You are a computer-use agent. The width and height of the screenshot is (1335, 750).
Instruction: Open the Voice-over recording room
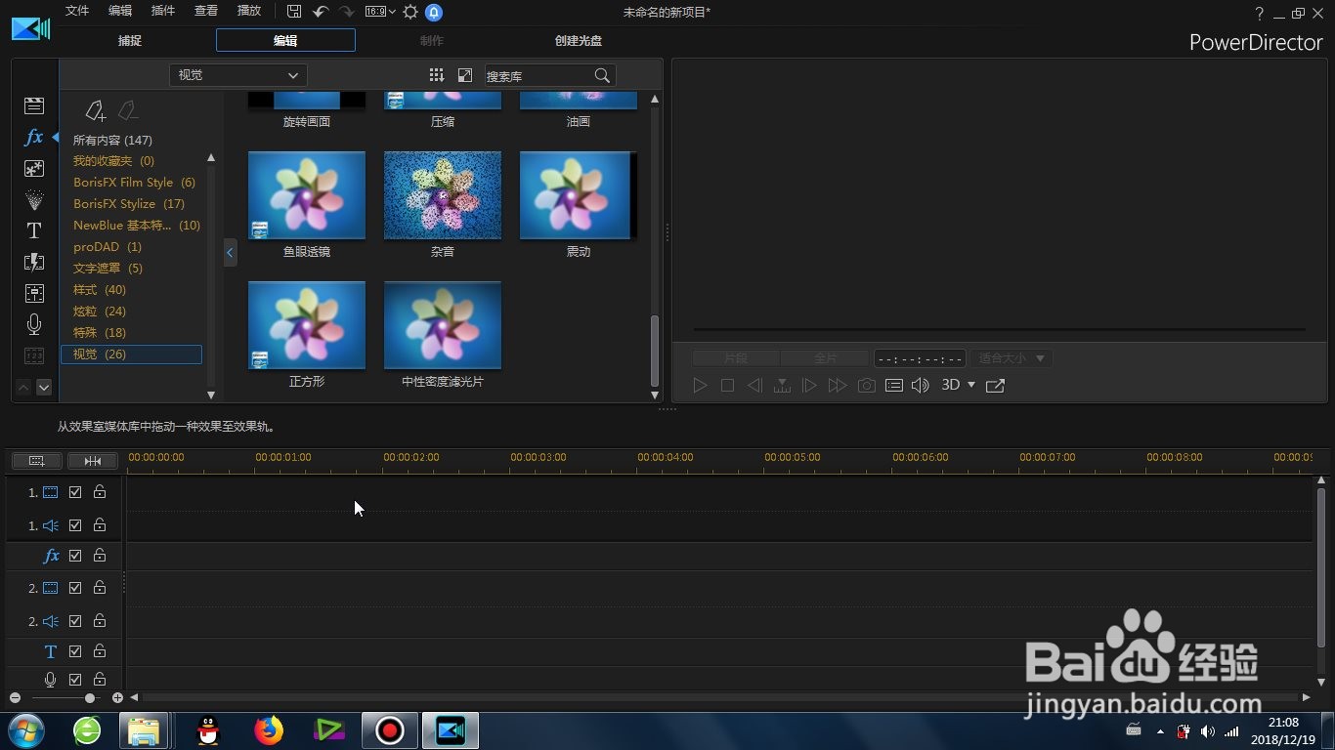(33, 323)
